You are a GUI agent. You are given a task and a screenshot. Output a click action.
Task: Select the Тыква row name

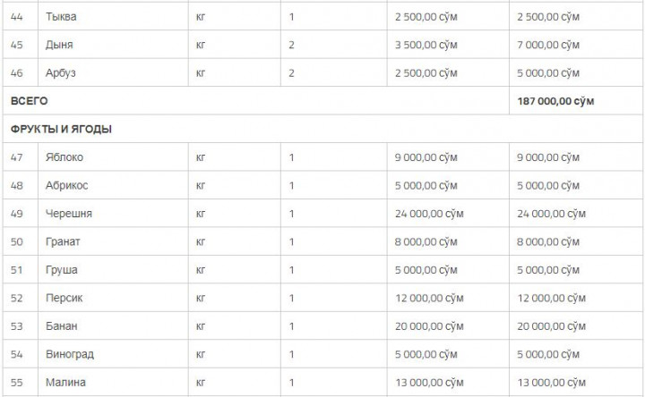tap(60, 17)
